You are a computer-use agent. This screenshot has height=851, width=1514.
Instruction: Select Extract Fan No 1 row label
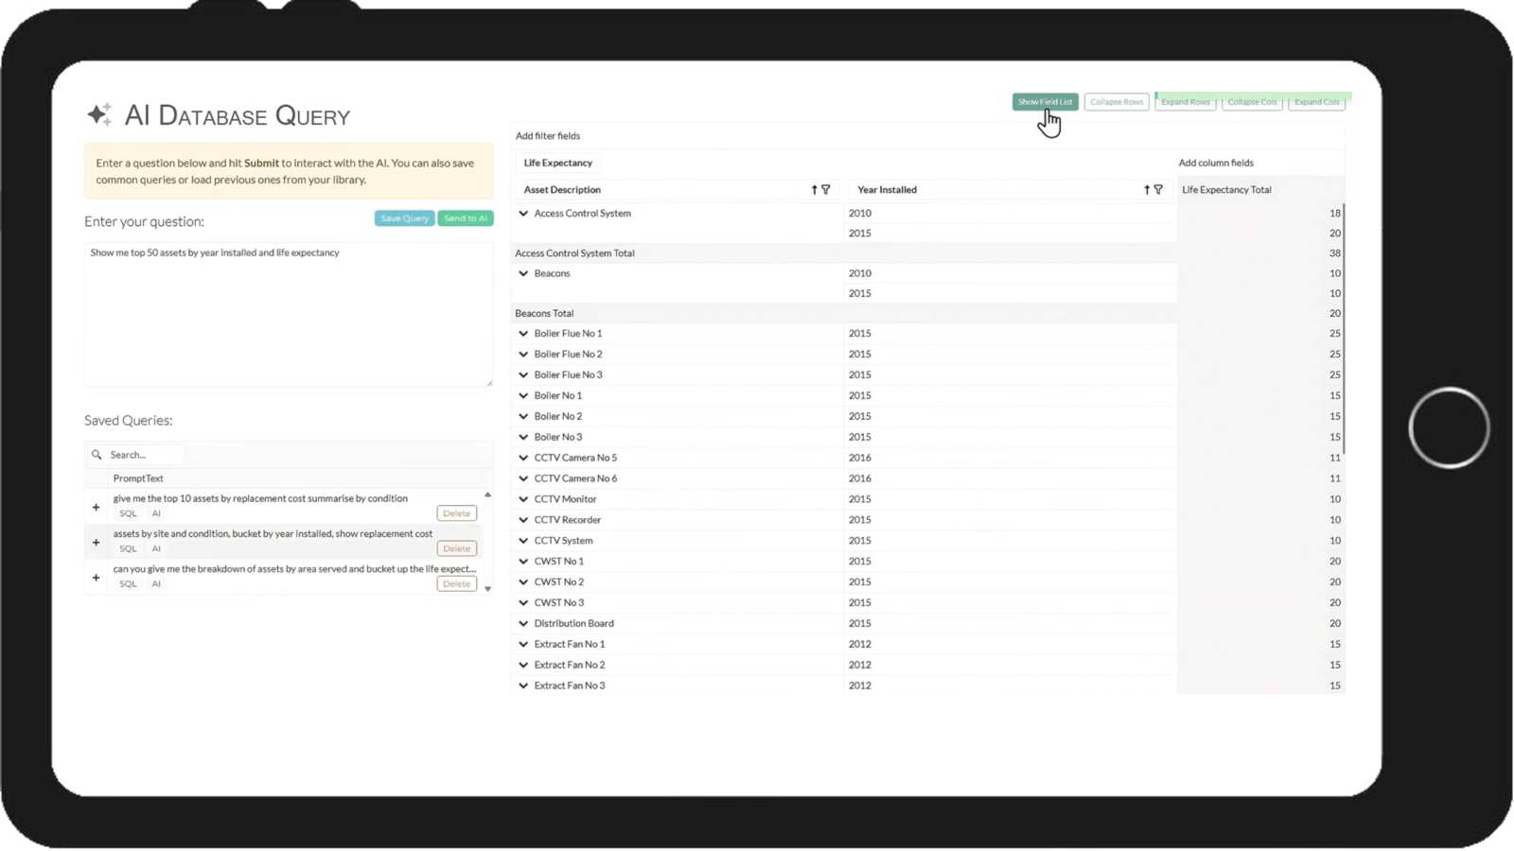[570, 645]
